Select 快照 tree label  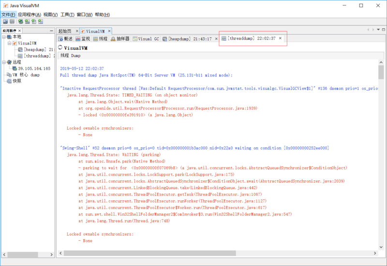tap(17, 81)
